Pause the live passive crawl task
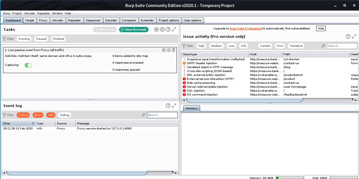Image resolution: width=359 pixels, height=179 pixels. tap(164, 50)
